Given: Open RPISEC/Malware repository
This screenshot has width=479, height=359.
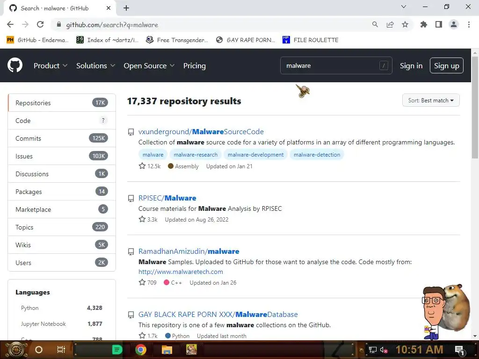Looking at the screenshot, I should click(x=167, y=198).
